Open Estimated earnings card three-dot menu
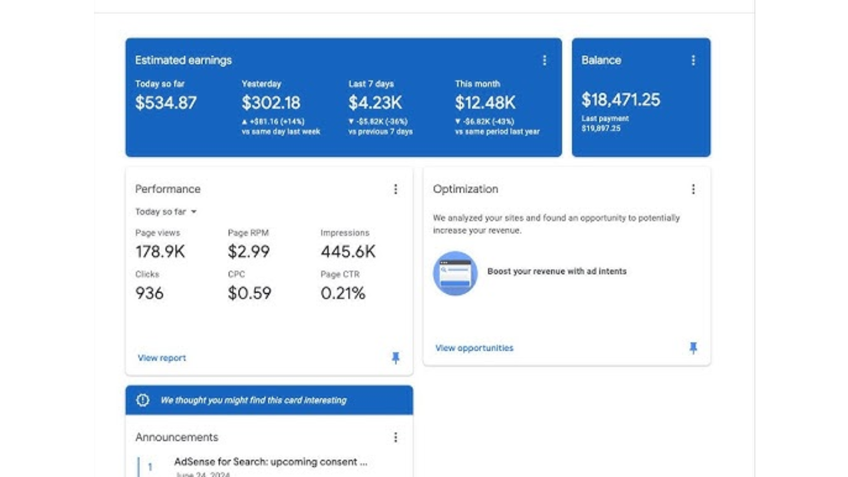This screenshot has width=848, height=477. click(544, 61)
